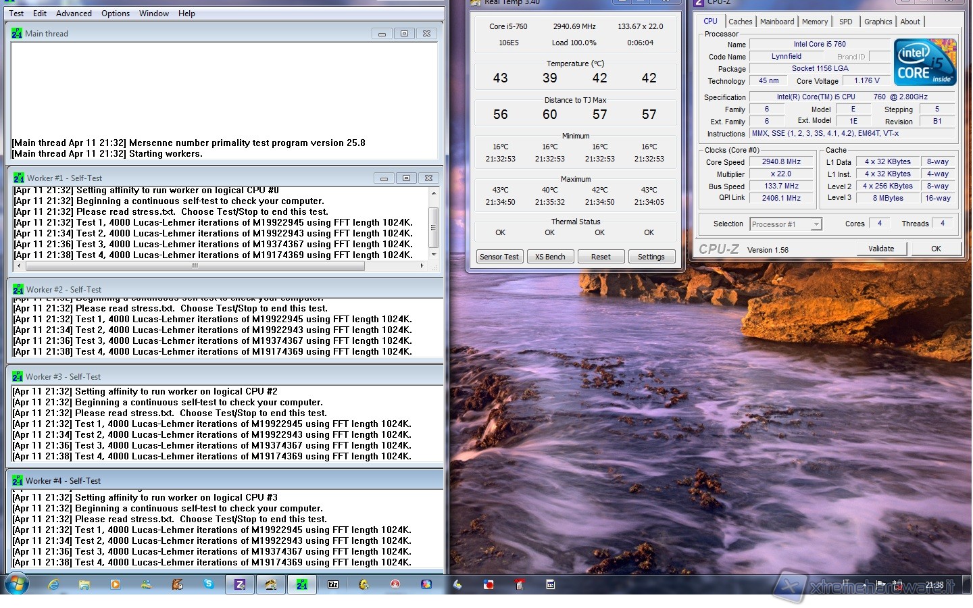
Task: Click the Windows Start orb
Action: (17, 584)
